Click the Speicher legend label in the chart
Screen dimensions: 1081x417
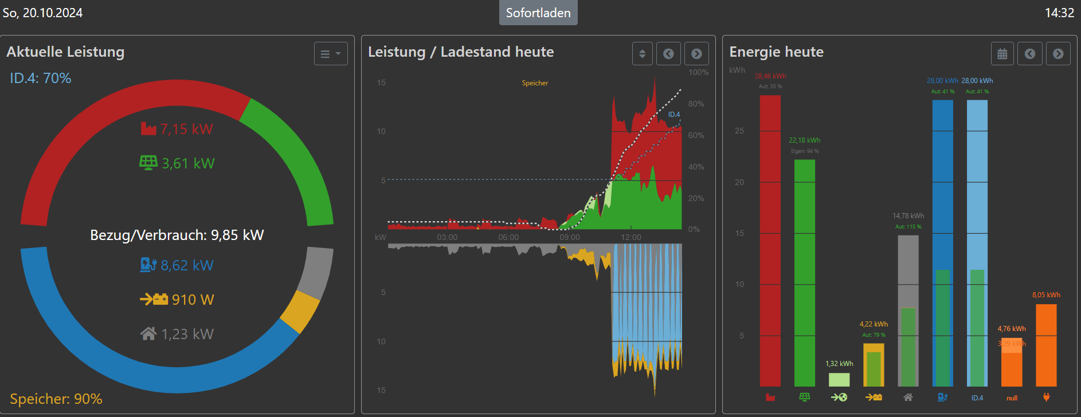[x=535, y=83]
